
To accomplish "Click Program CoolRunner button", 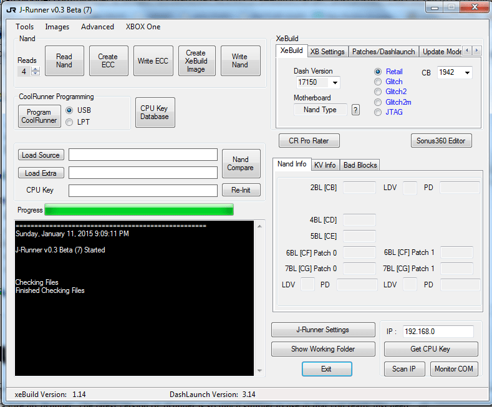I will (39, 117).
